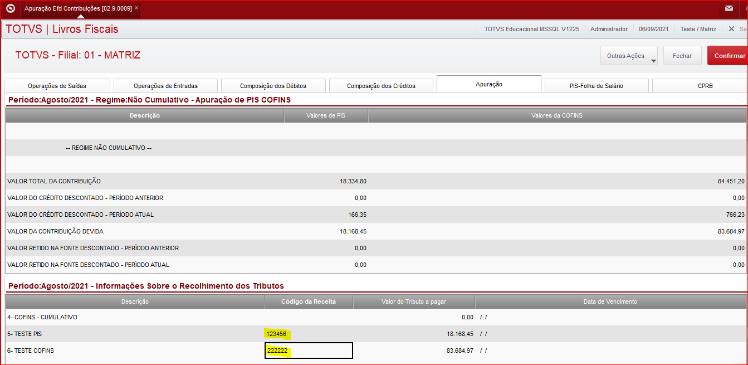
Task: Click due date cell of TESTE COFINS row
Action: click(x=610, y=351)
